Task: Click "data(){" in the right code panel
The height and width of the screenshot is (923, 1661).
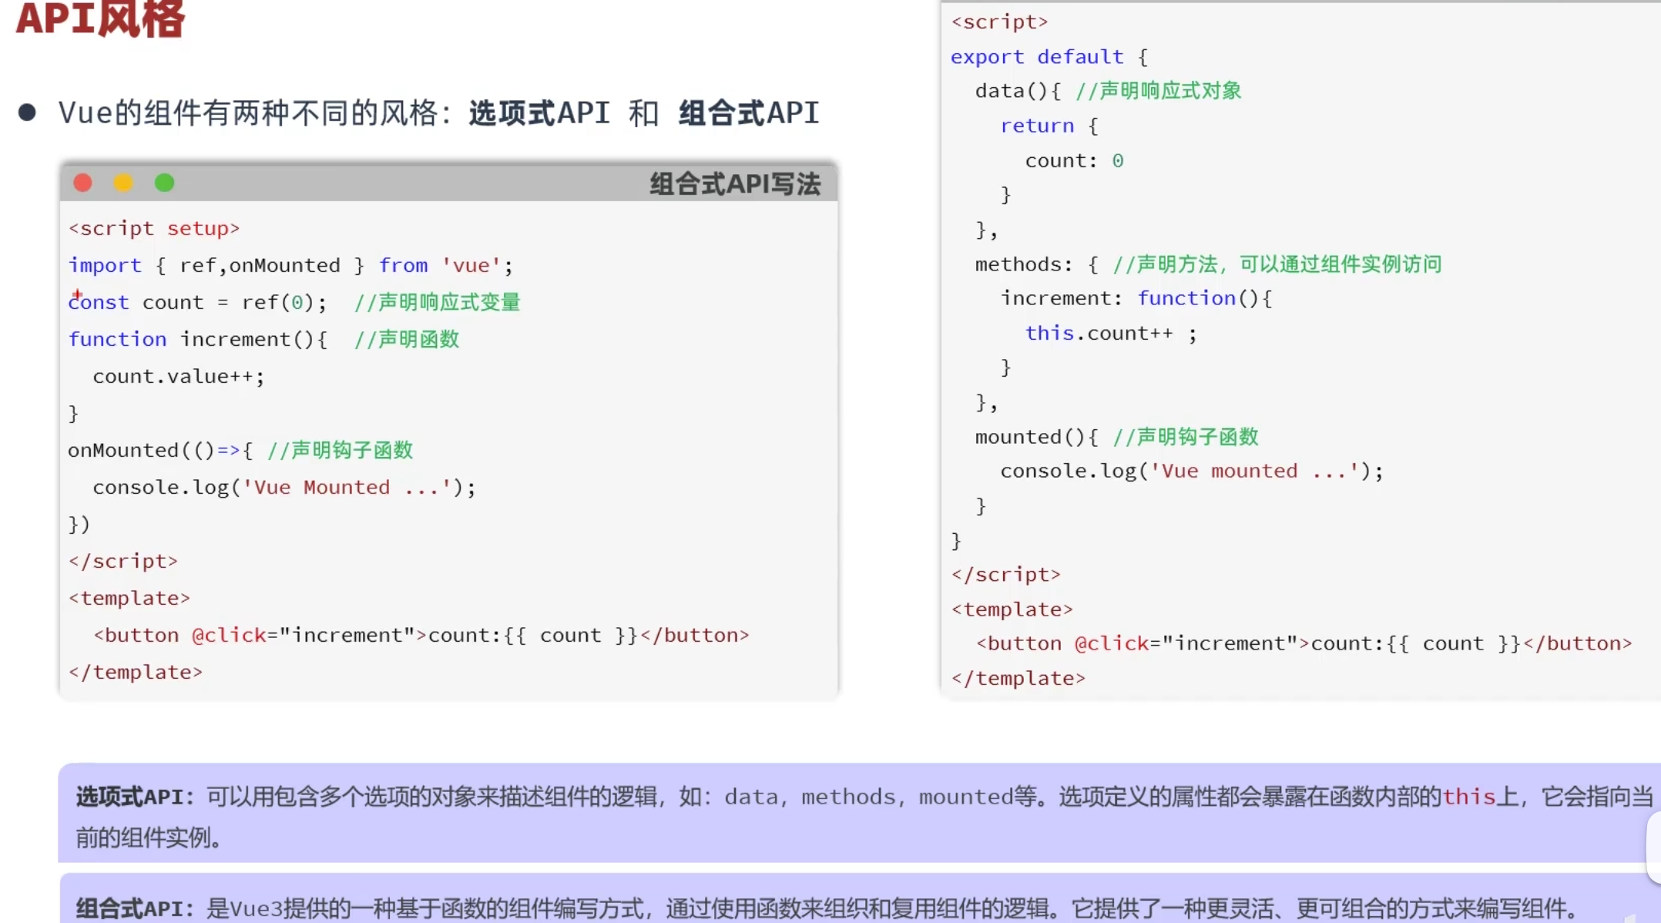Action: 1018,91
